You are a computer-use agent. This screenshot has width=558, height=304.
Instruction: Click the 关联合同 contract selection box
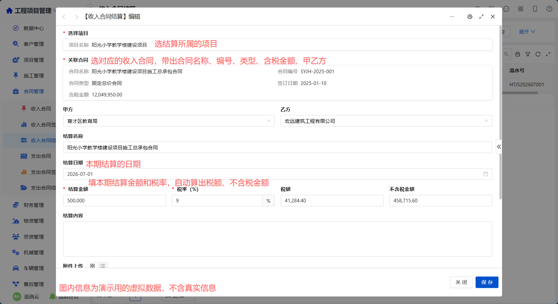[x=278, y=83]
